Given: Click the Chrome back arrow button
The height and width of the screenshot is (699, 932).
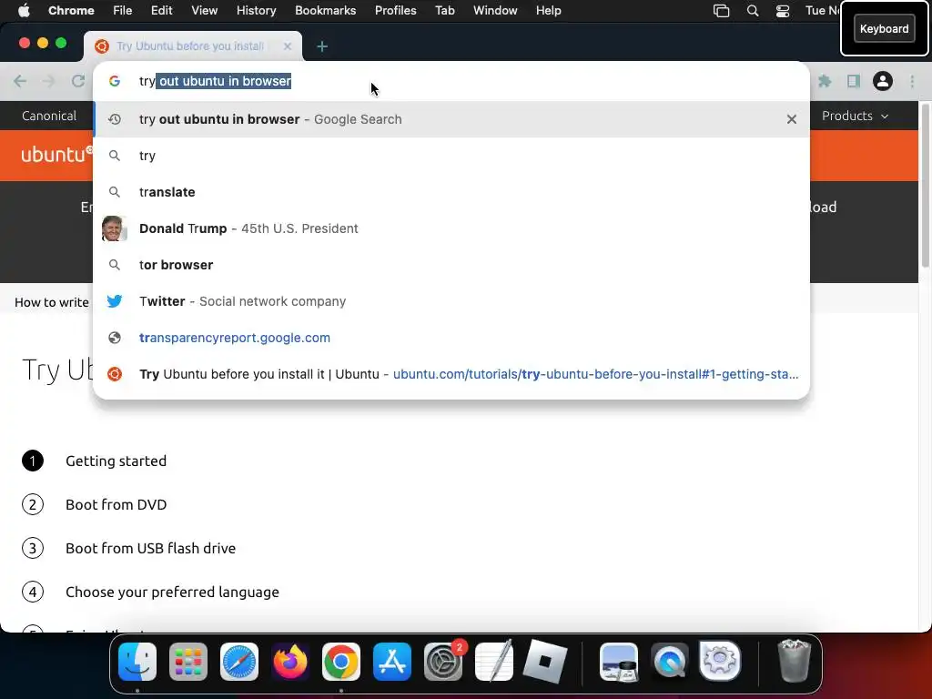Looking at the screenshot, I should (x=20, y=81).
